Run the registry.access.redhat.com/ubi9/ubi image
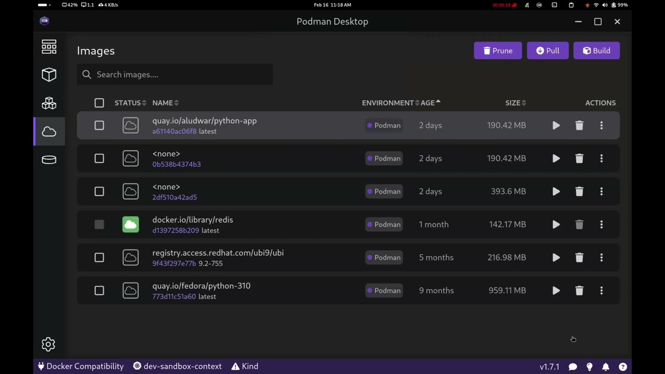Screen dimensions: 665x374 (556, 258)
